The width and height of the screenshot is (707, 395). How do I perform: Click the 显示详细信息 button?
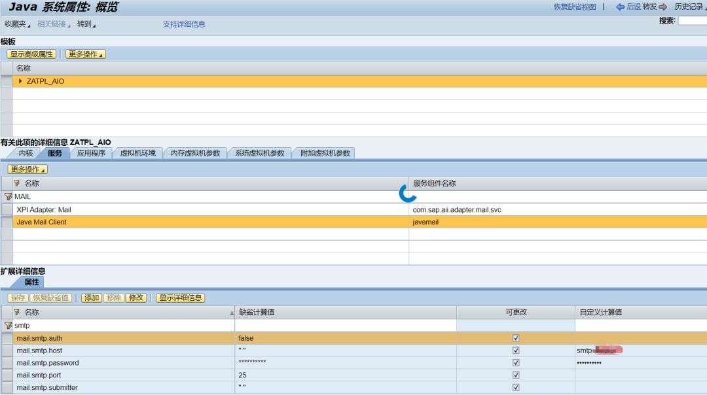181,298
